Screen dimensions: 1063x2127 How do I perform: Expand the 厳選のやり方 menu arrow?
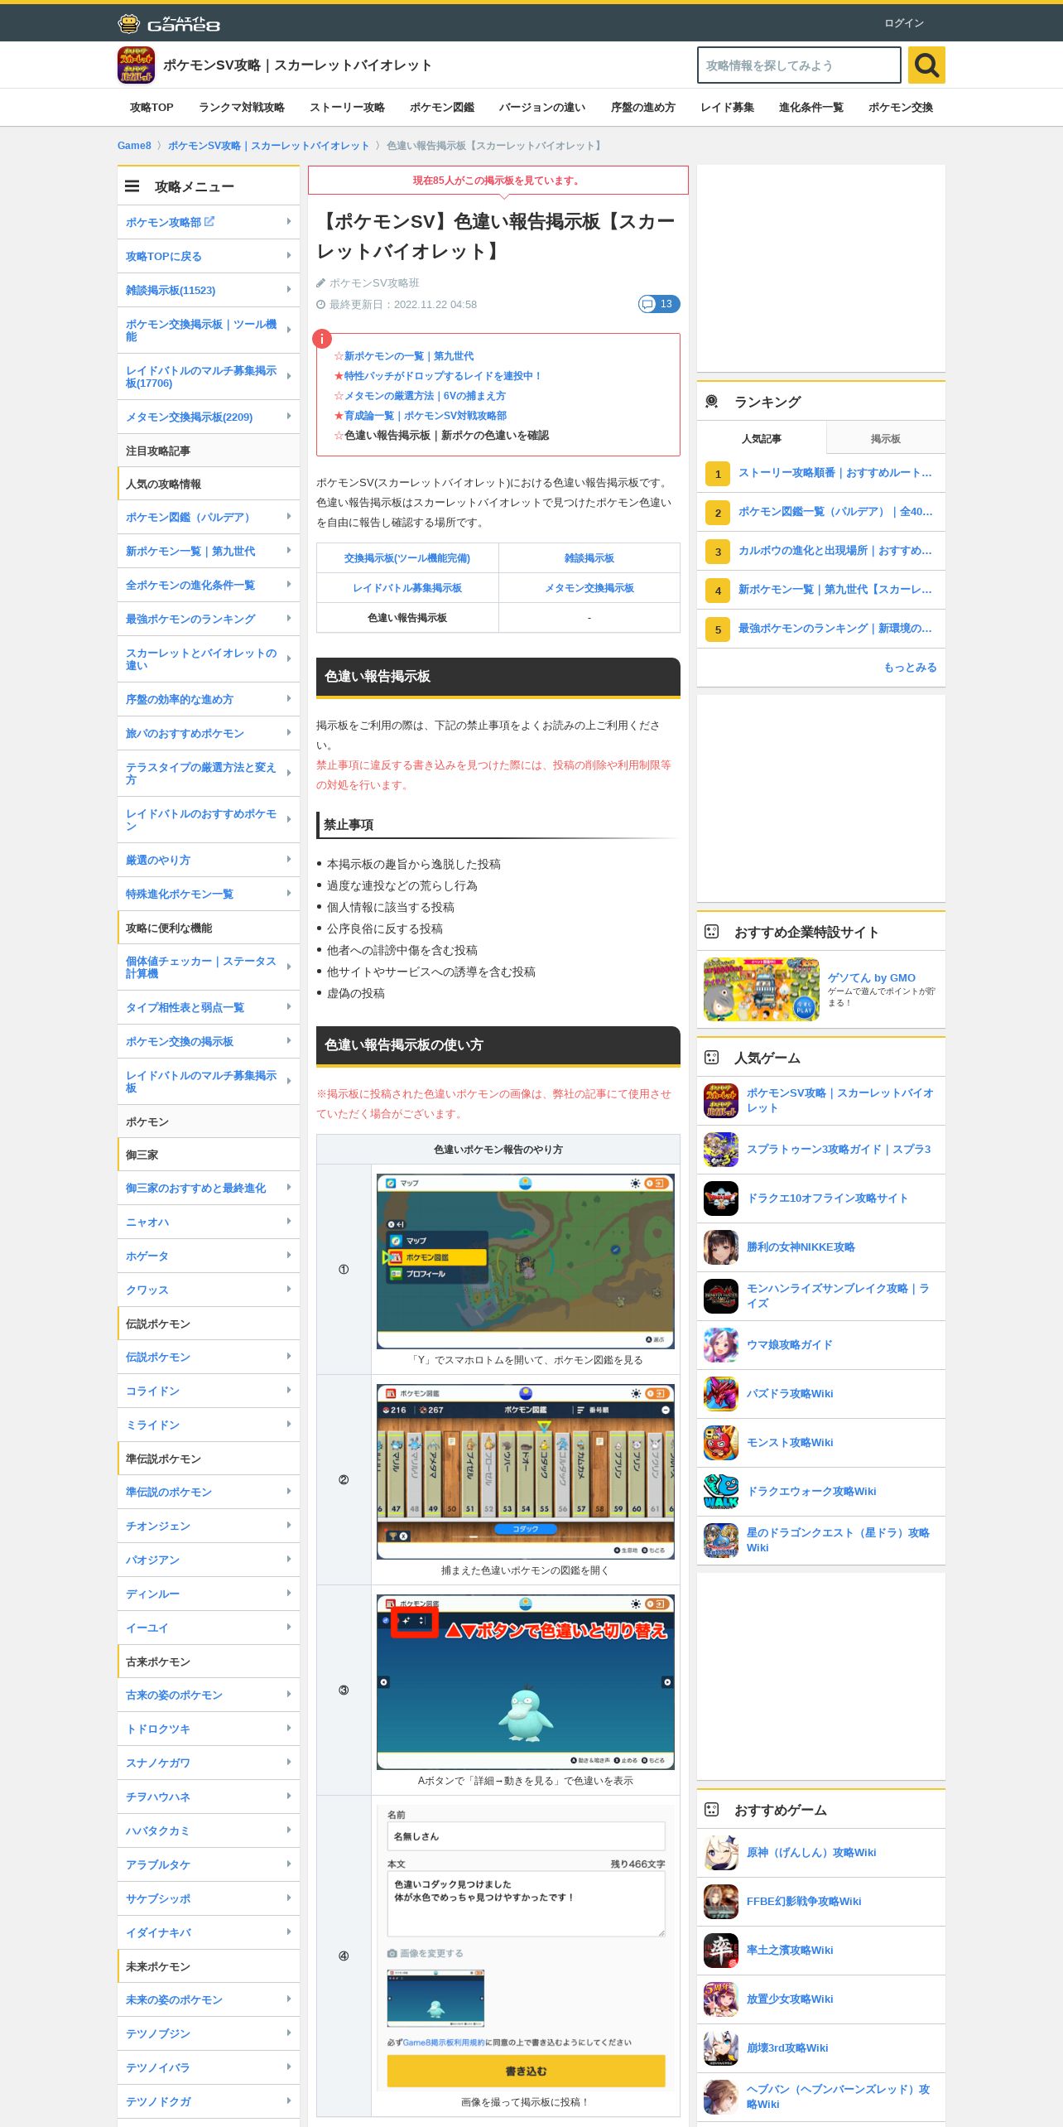pyautogui.click(x=288, y=860)
